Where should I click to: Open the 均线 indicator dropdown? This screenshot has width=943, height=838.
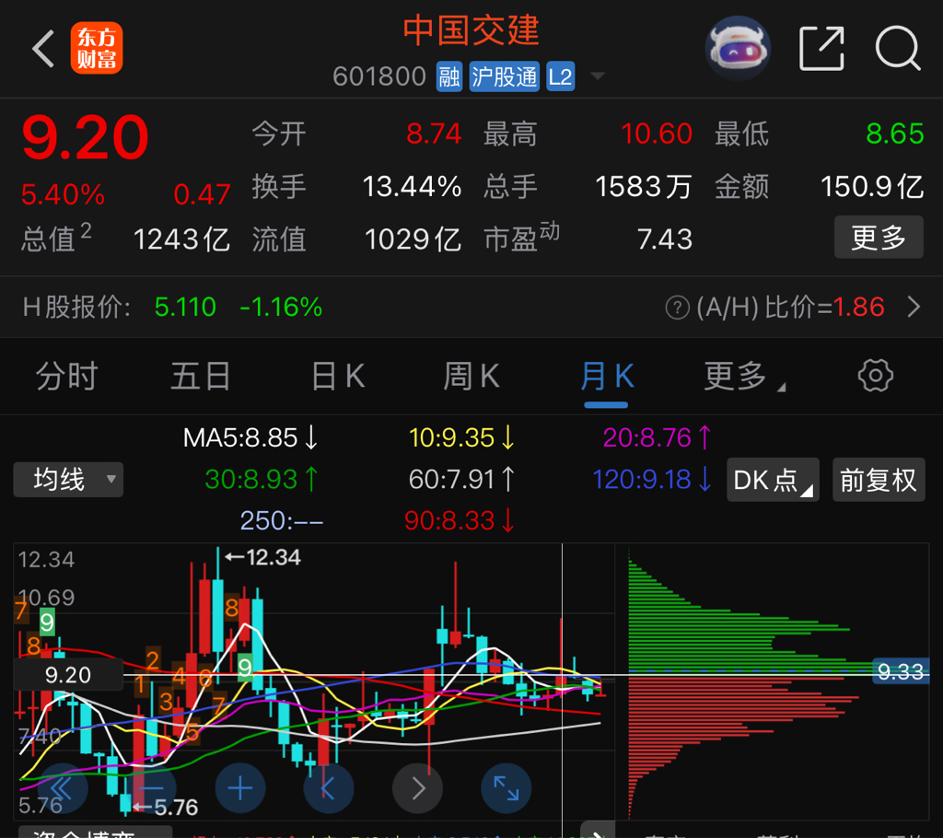[68, 480]
